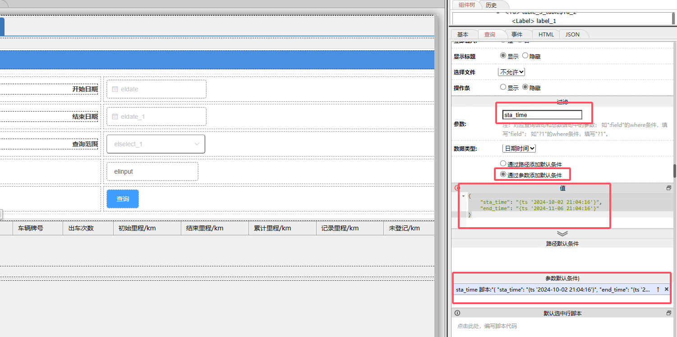Open the 数据类型 日期时间 dropdown
677x337 pixels.
pyautogui.click(x=519, y=148)
